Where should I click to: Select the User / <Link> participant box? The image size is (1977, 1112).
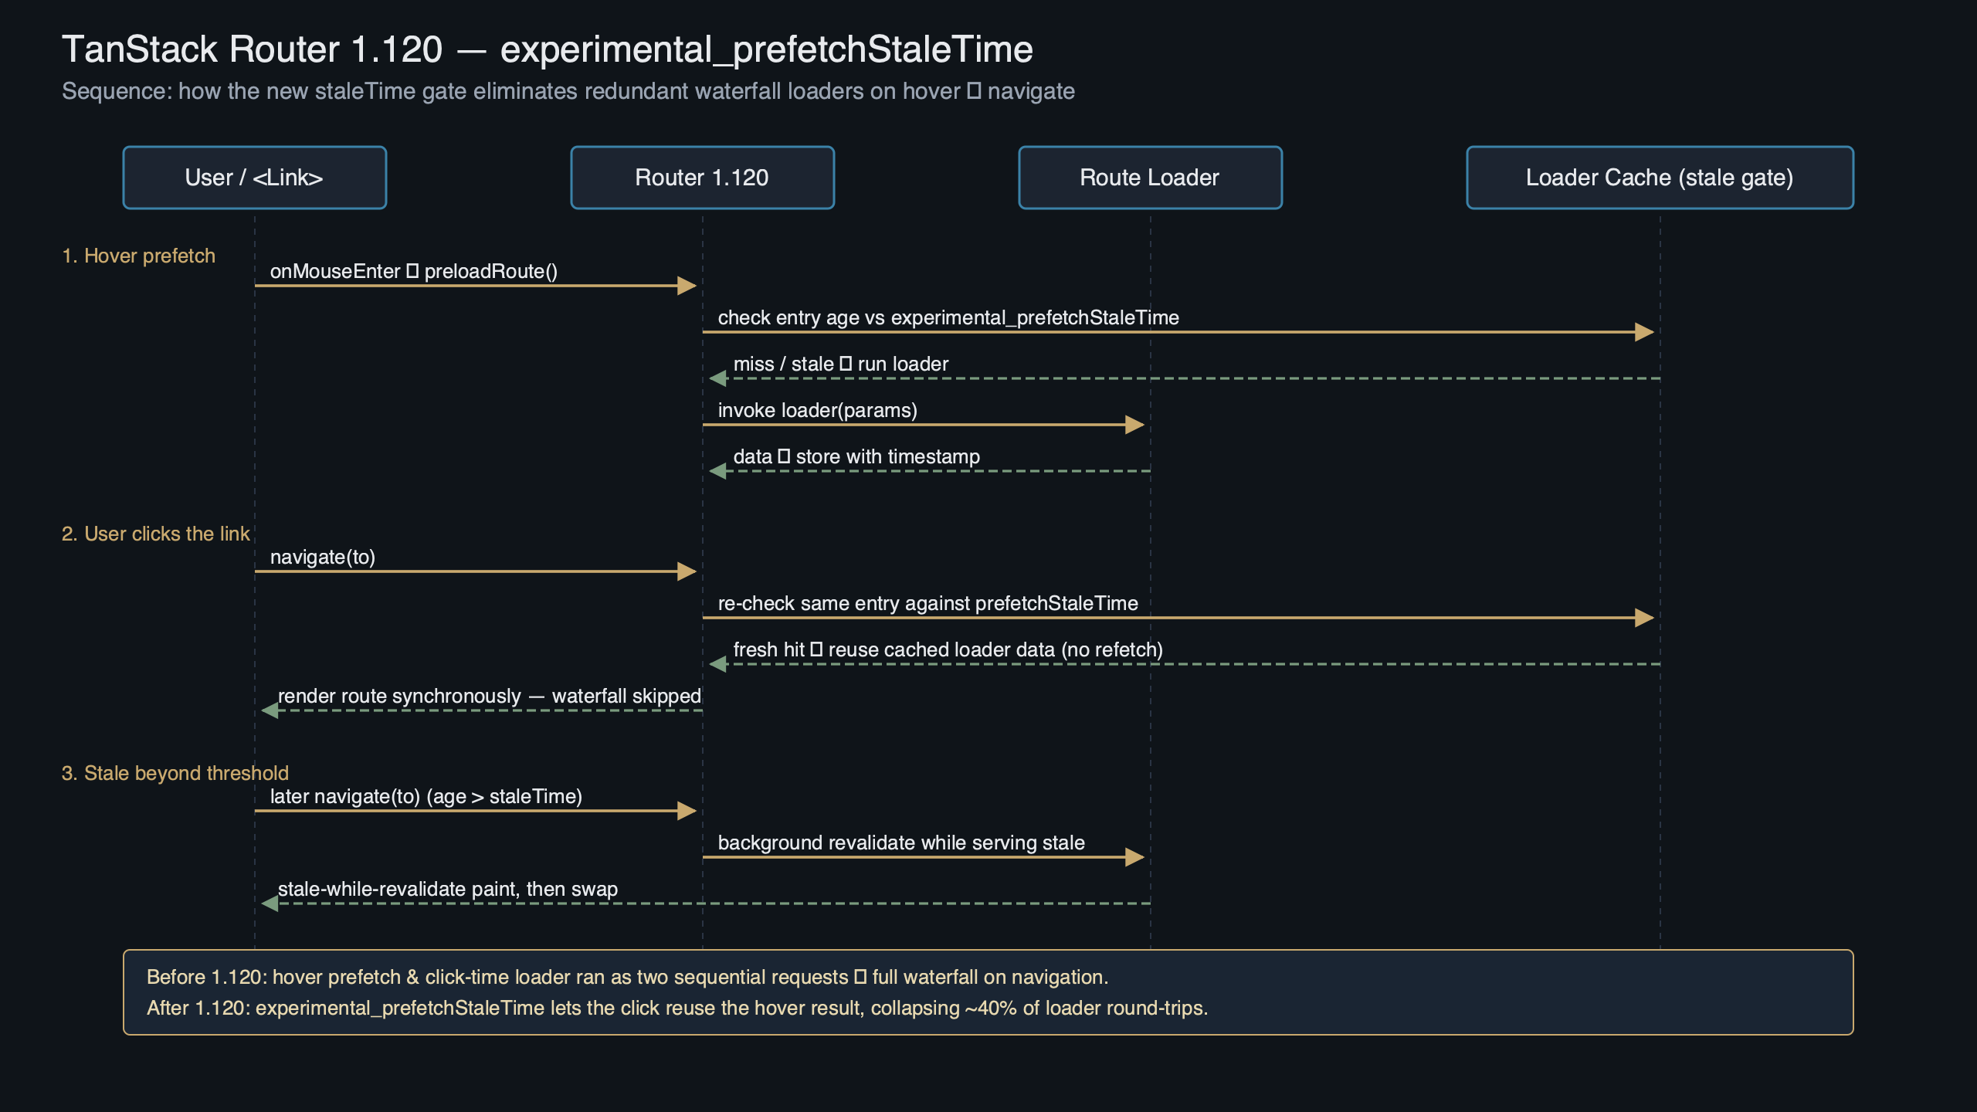tap(254, 177)
